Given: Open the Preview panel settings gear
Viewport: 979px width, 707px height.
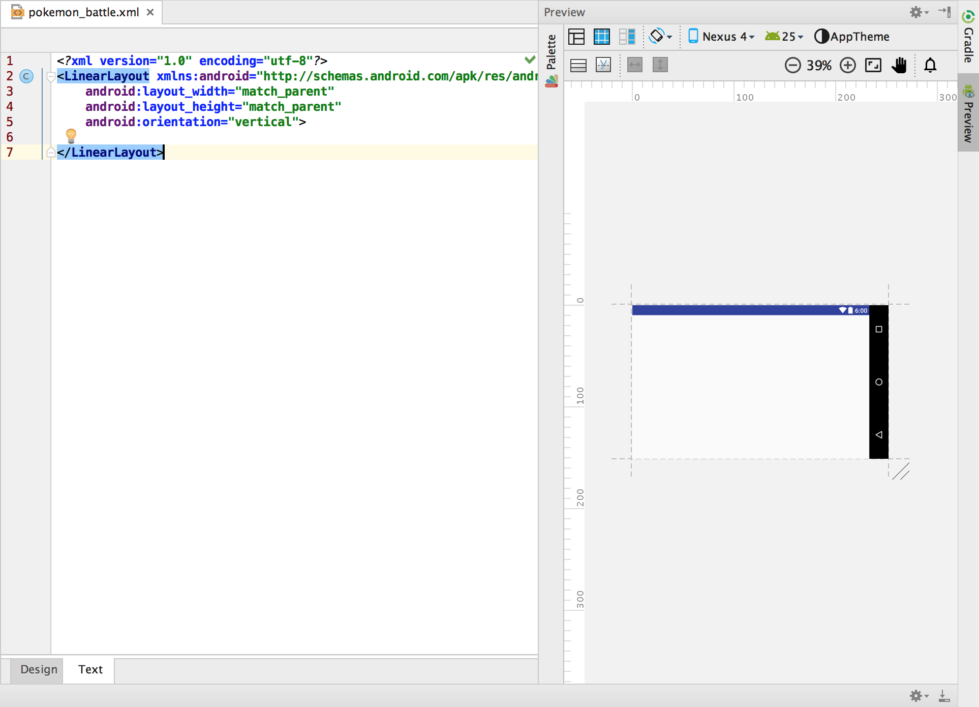Looking at the screenshot, I should click(x=919, y=12).
